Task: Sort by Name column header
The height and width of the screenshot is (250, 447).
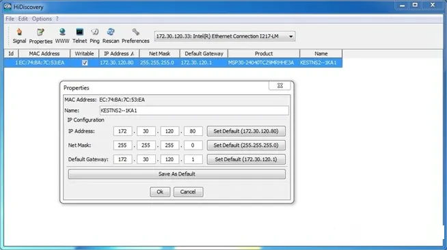Action: click(x=321, y=53)
